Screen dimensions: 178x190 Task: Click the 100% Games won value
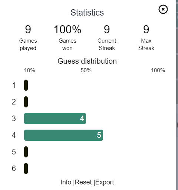[67, 29]
